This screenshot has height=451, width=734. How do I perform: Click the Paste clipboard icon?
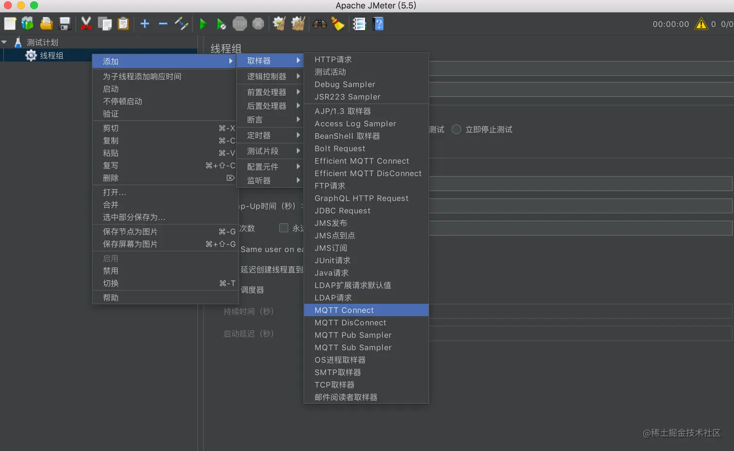123,24
